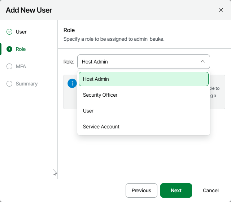
Task: Click the Role section heading
Action: pyautogui.click(x=69, y=30)
